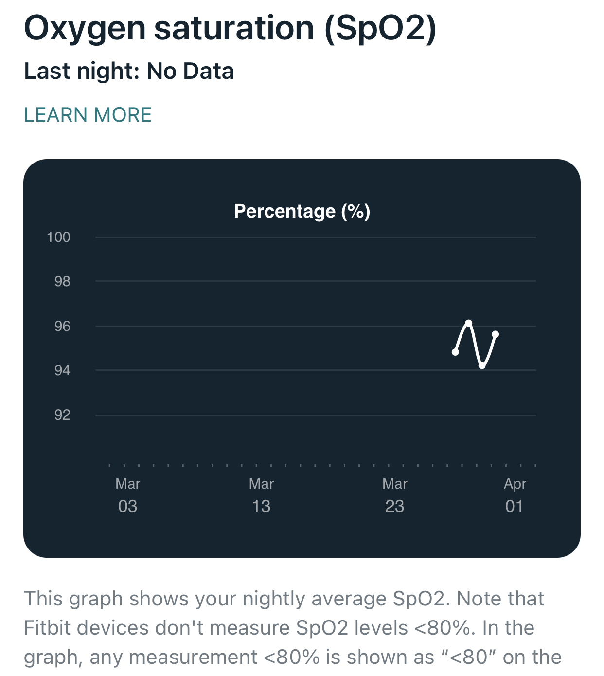Click the 98 y-axis label
The width and height of the screenshot is (604, 676).
coord(62,281)
